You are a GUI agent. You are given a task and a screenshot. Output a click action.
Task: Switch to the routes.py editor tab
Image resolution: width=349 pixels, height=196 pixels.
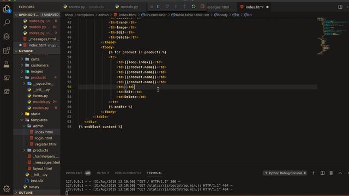coord(83,7)
